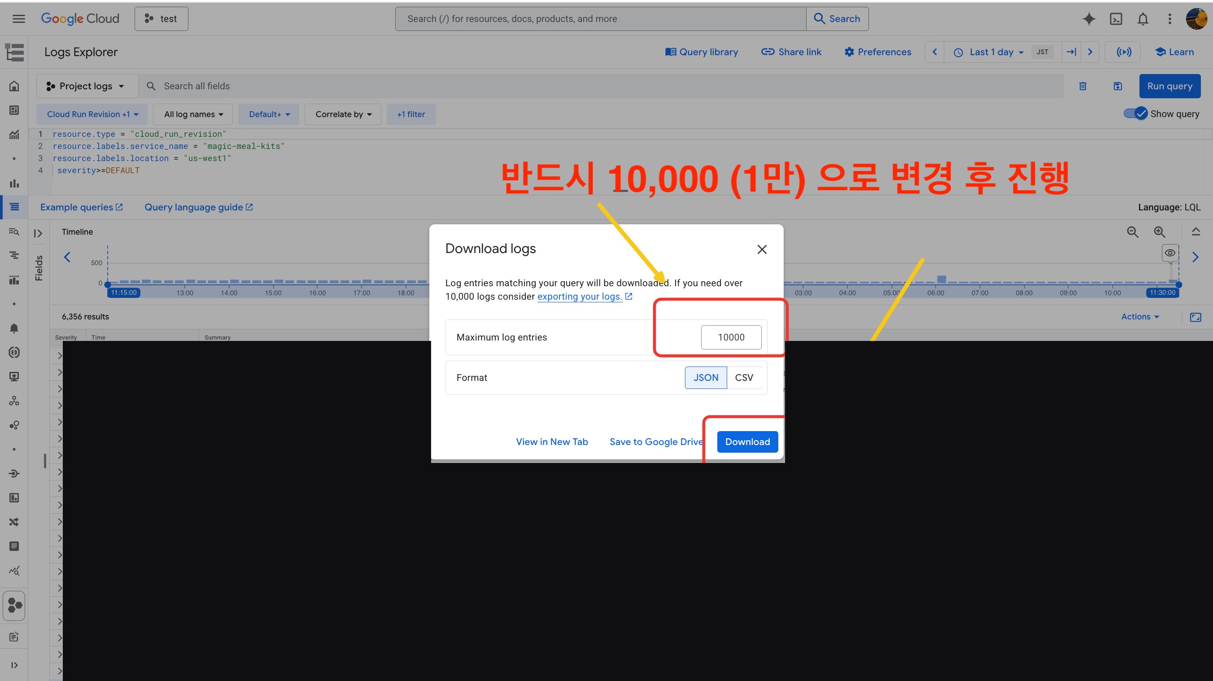Toggle the eye icon on the timeline
1213x681 pixels.
tap(1169, 253)
